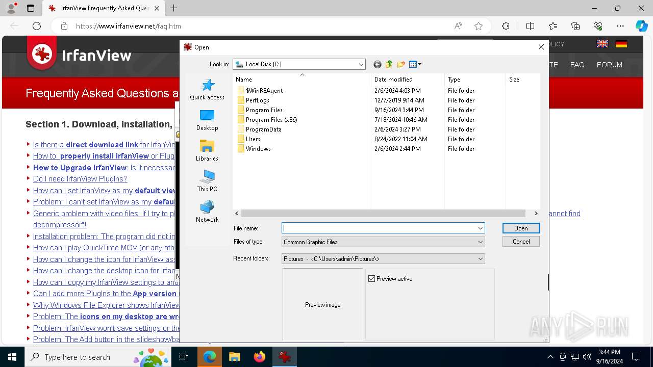The image size is (653, 367).
Task: Switch the site to the English flag
Action: pos(602,44)
